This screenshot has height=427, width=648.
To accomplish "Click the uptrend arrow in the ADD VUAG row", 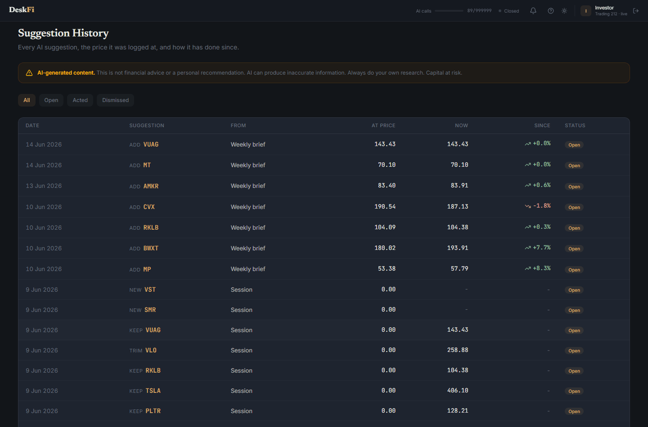I will pos(528,144).
